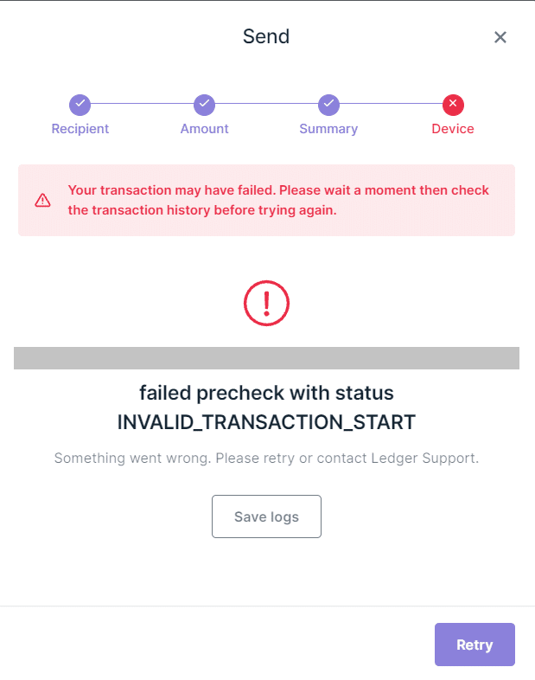Click the gray bar below the exclamation icon
Image resolution: width=535 pixels, height=680 pixels.
[266, 358]
